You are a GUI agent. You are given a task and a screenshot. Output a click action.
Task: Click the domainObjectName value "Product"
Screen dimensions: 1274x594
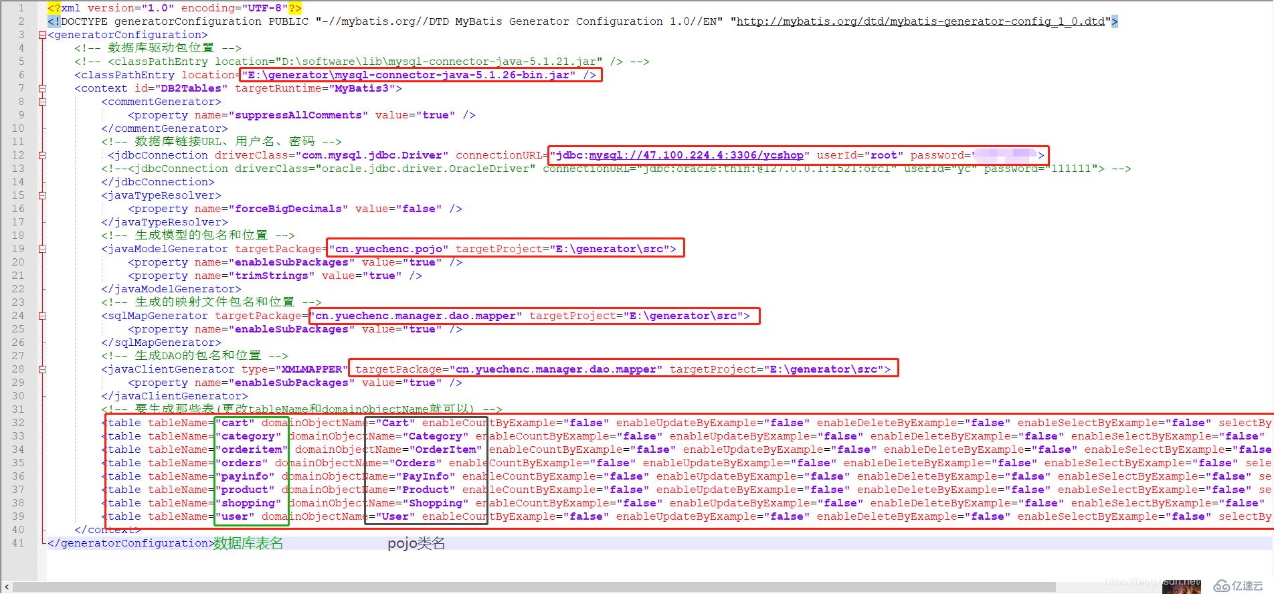click(426, 490)
